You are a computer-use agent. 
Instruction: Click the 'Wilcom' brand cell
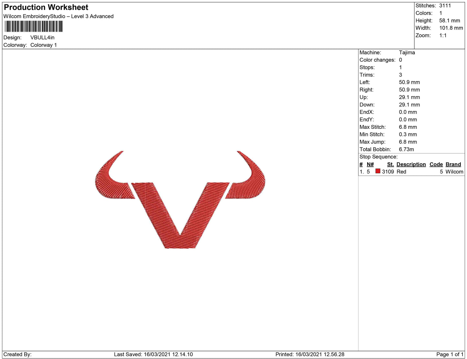point(454,172)
